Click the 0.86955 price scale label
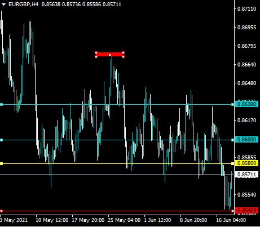Image resolution: width=260 pixels, height=227 pixels. (x=246, y=28)
